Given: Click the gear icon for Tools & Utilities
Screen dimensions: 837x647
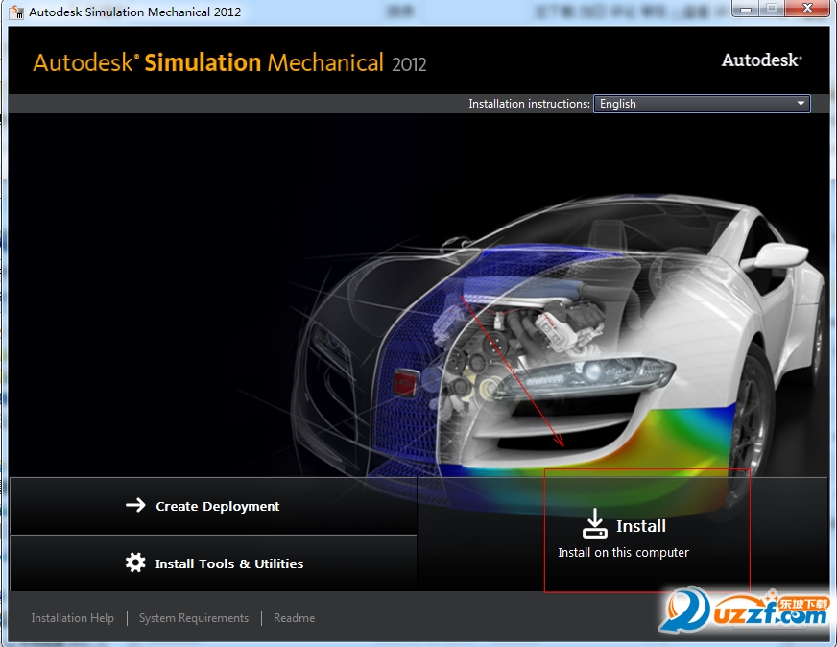Looking at the screenshot, I should (x=135, y=563).
